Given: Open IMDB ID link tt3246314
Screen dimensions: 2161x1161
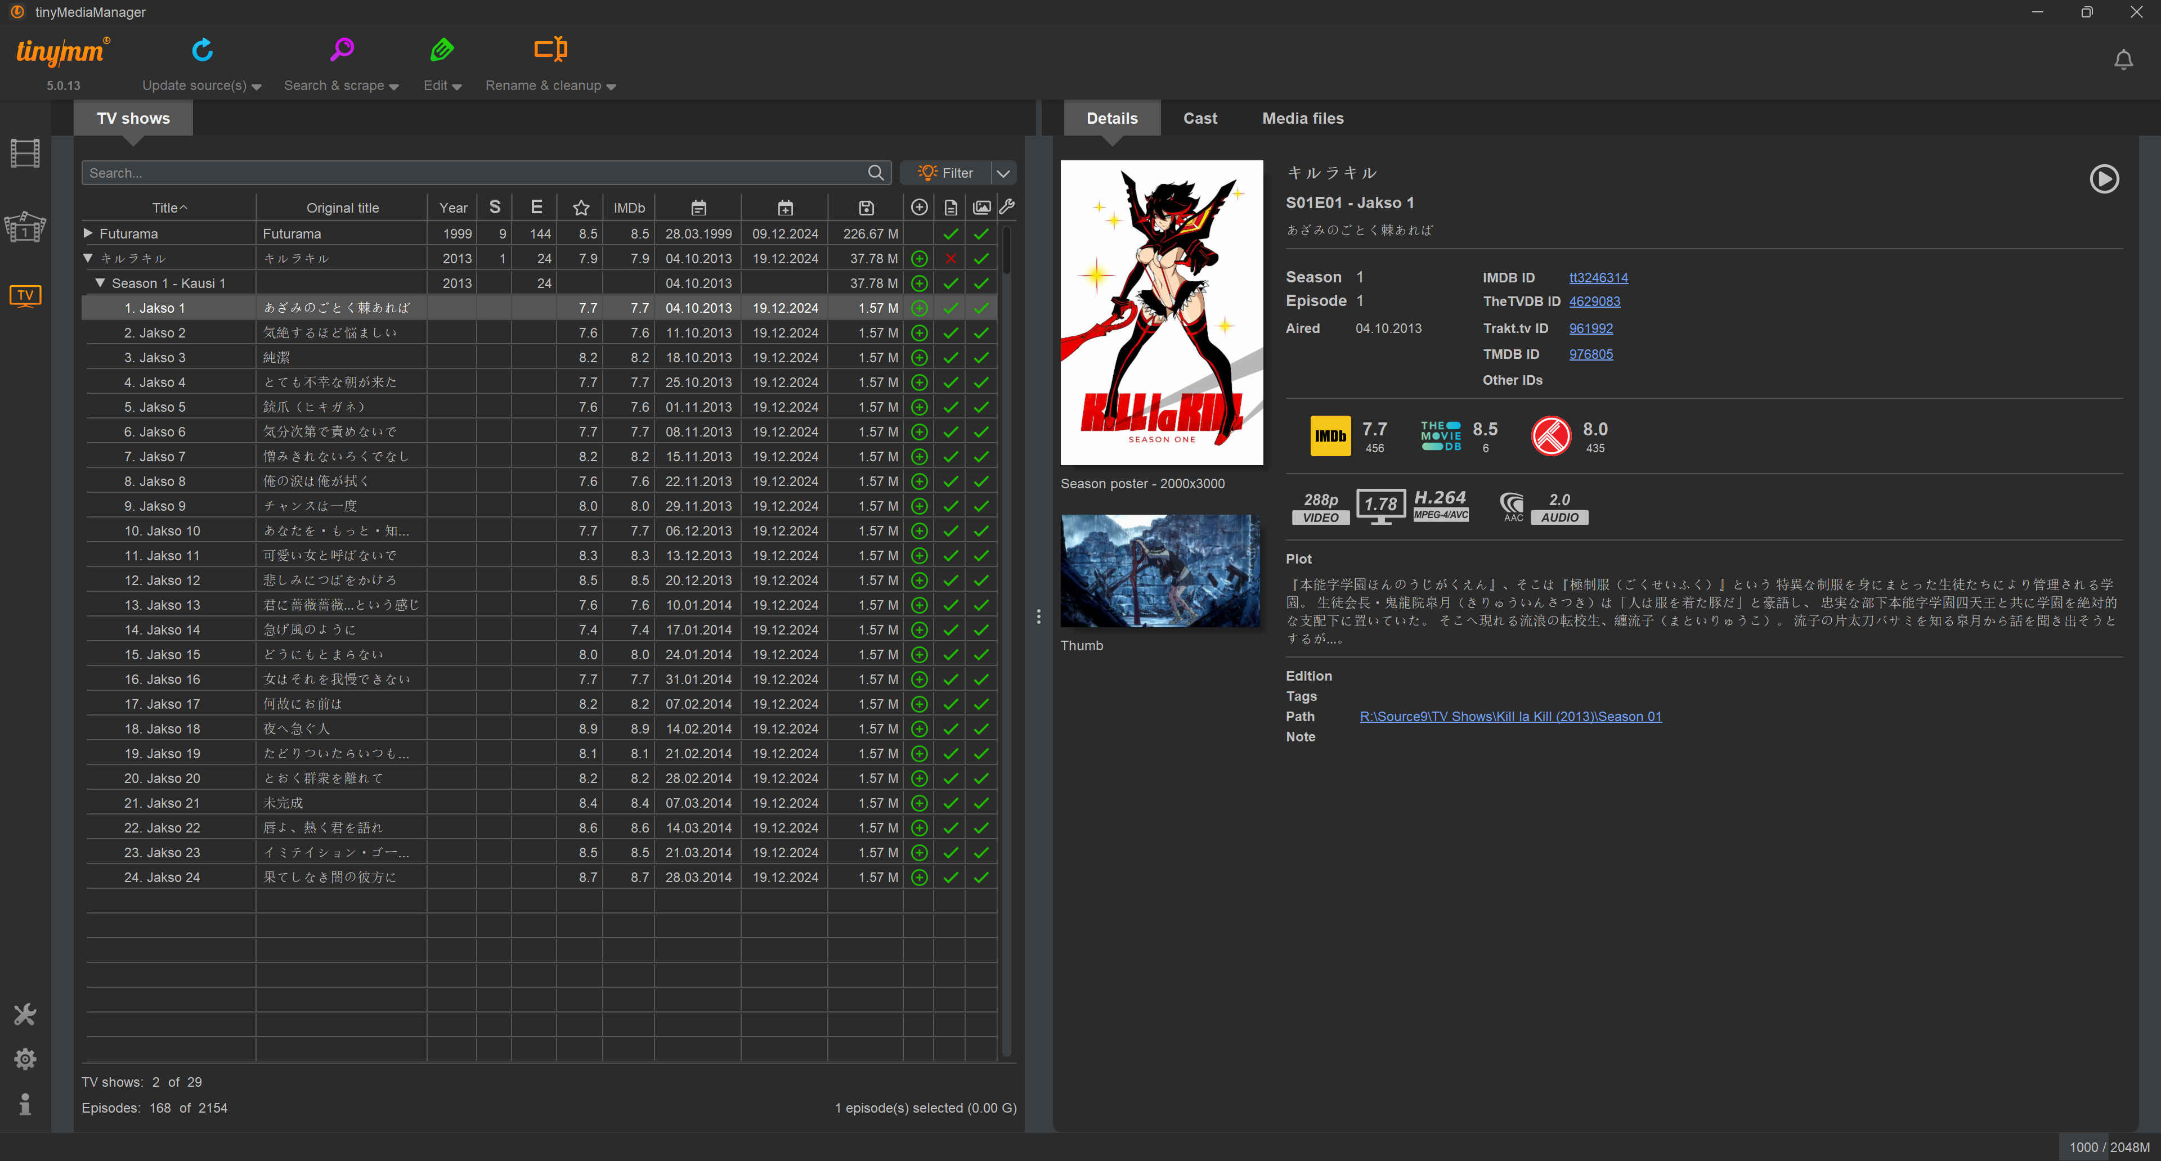Looking at the screenshot, I should pos(1598,277).
